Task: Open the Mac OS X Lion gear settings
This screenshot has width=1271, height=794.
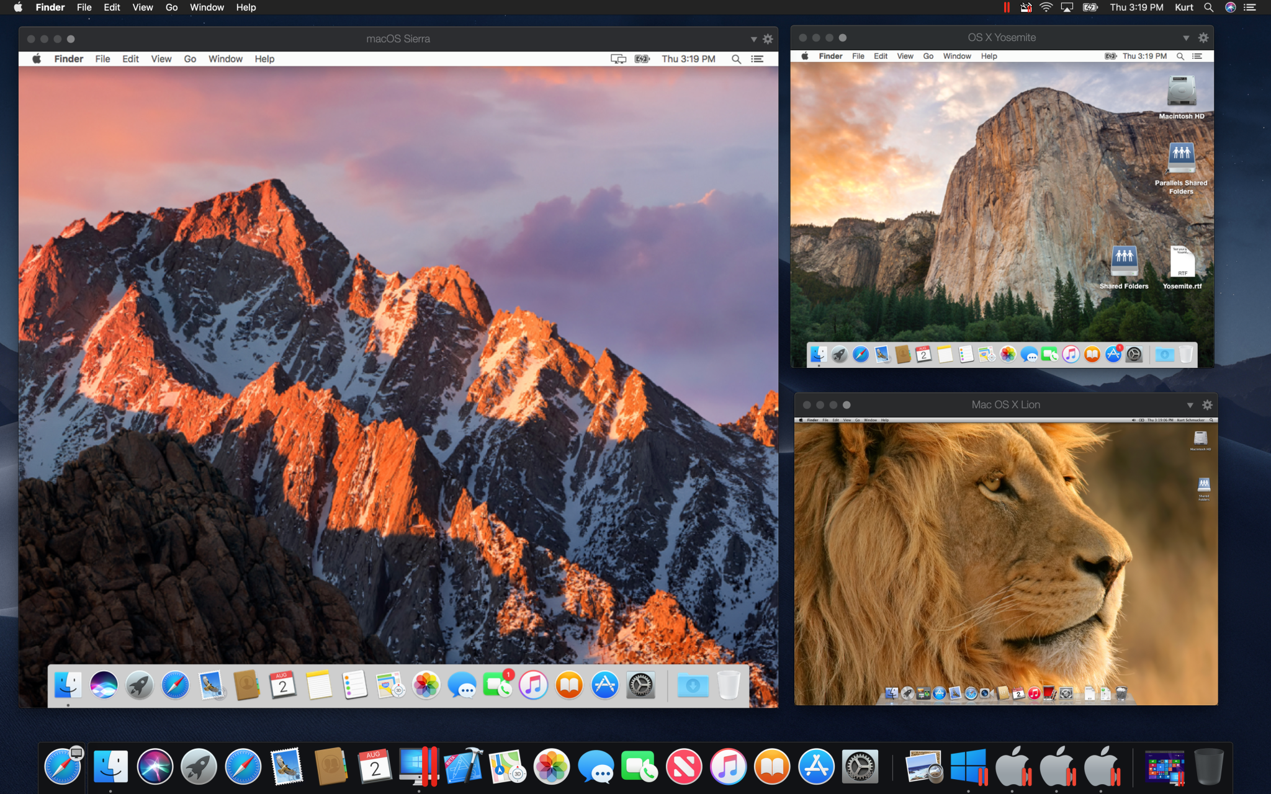Action: point(1207,405)
